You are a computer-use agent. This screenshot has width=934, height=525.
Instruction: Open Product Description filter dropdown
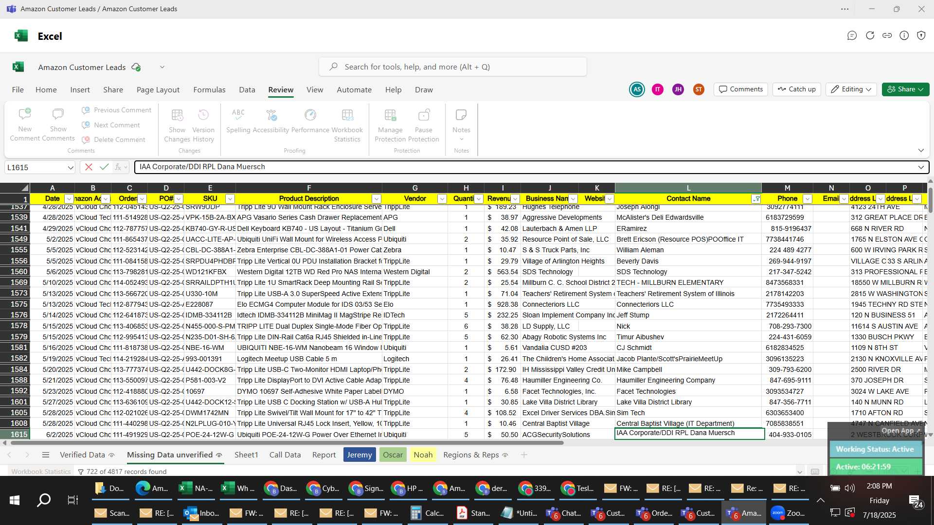(376, 199)
